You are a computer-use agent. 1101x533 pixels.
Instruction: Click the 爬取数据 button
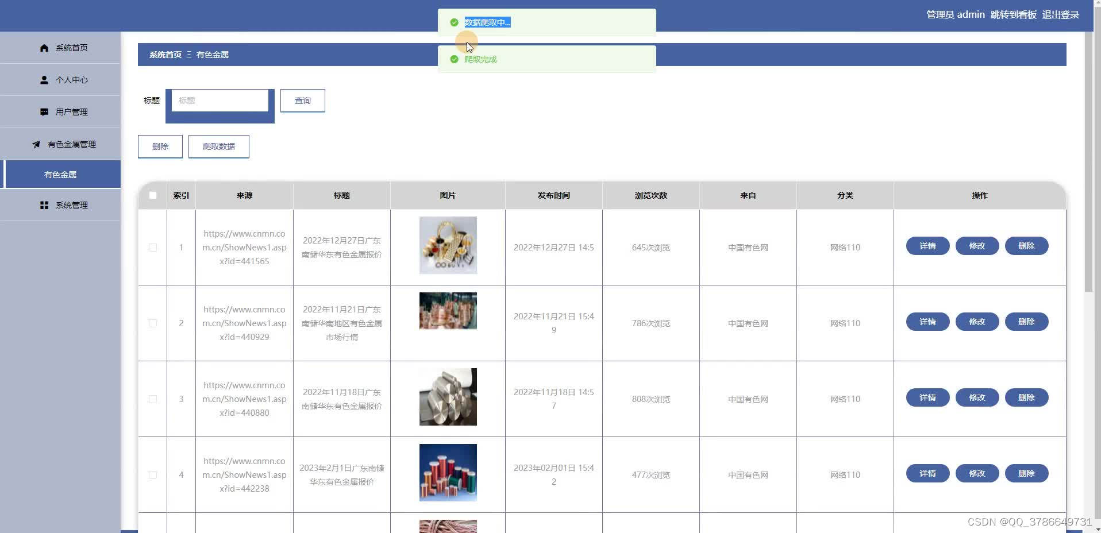pyautogui.click(x=219, y=146)
